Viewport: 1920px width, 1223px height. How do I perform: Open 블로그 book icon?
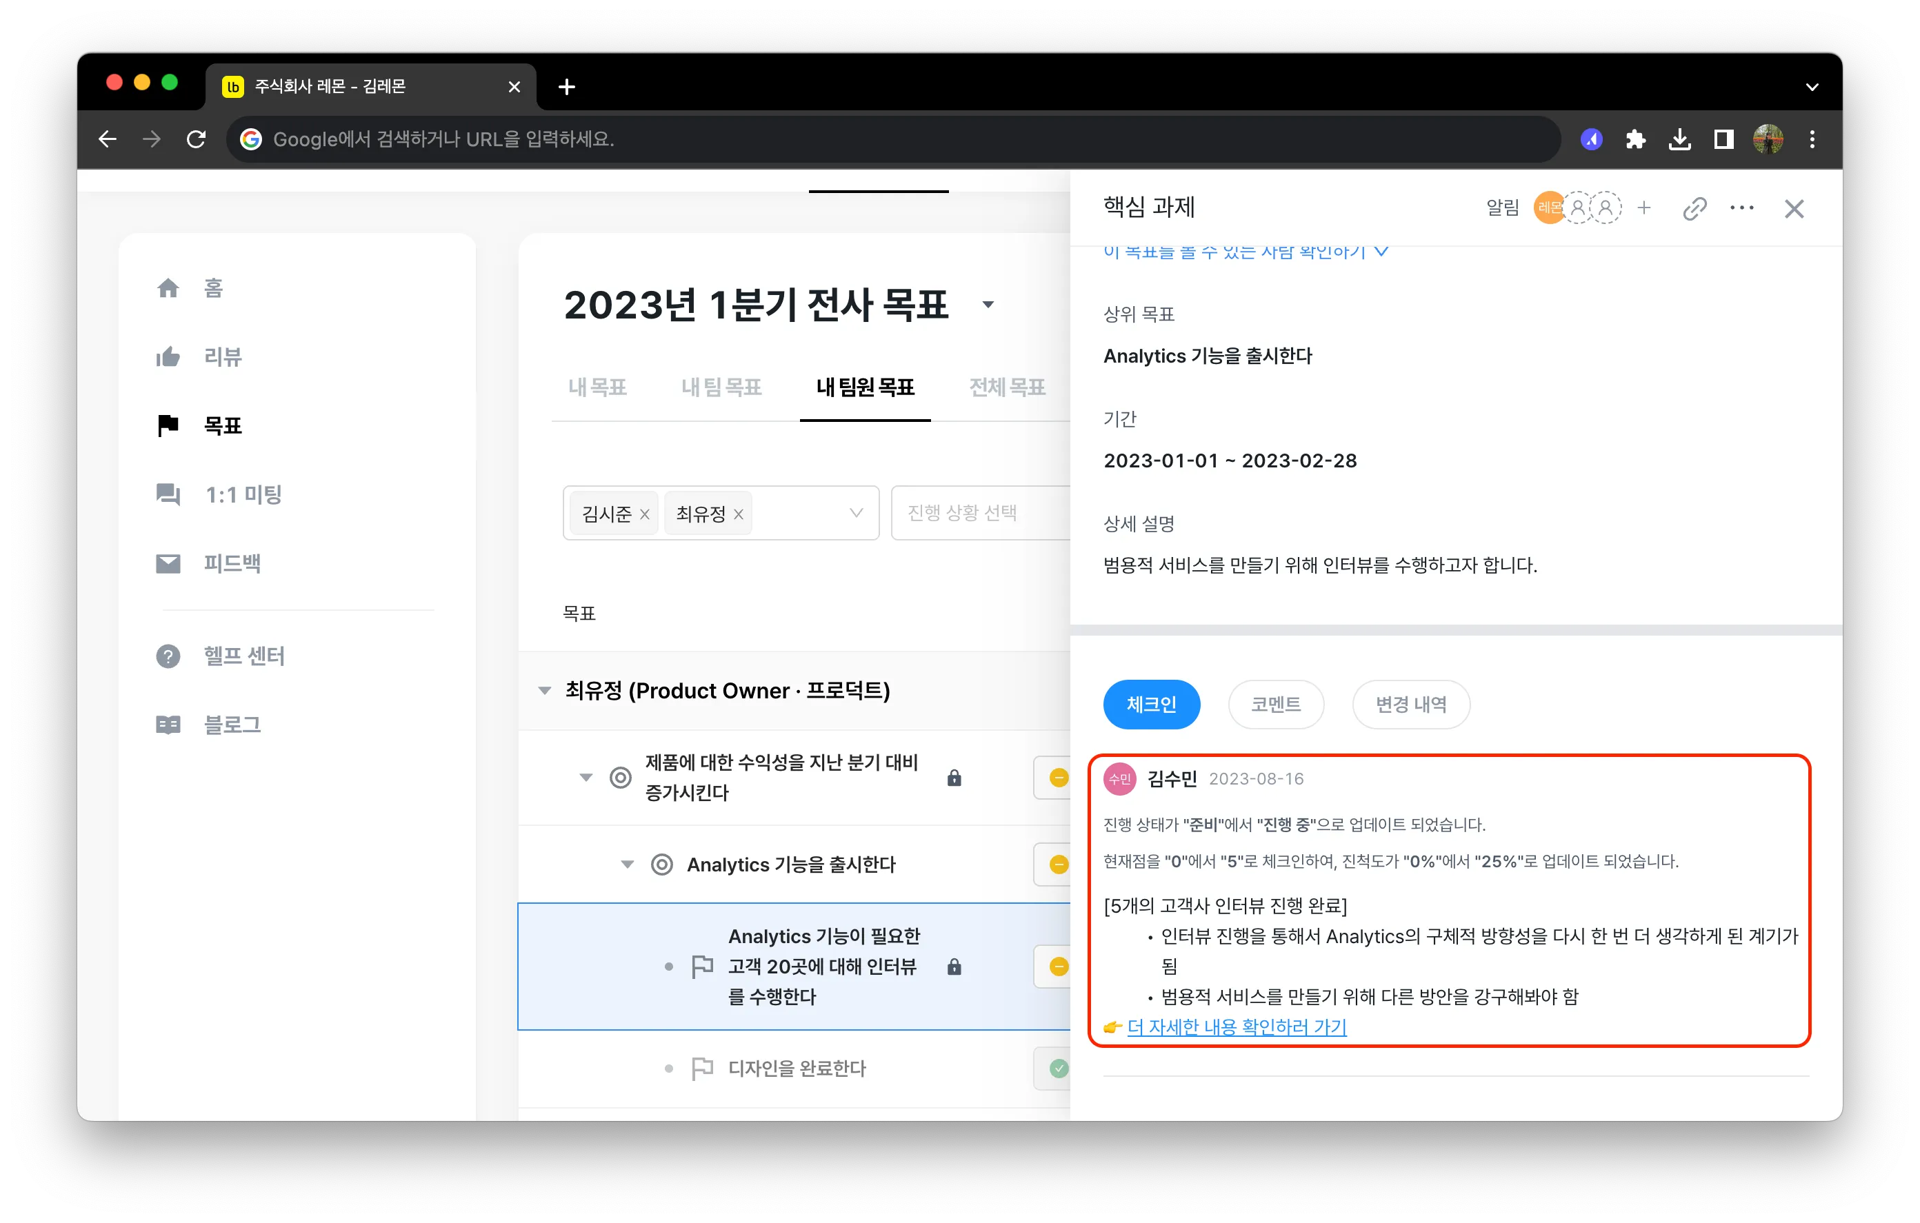[168, 725]
